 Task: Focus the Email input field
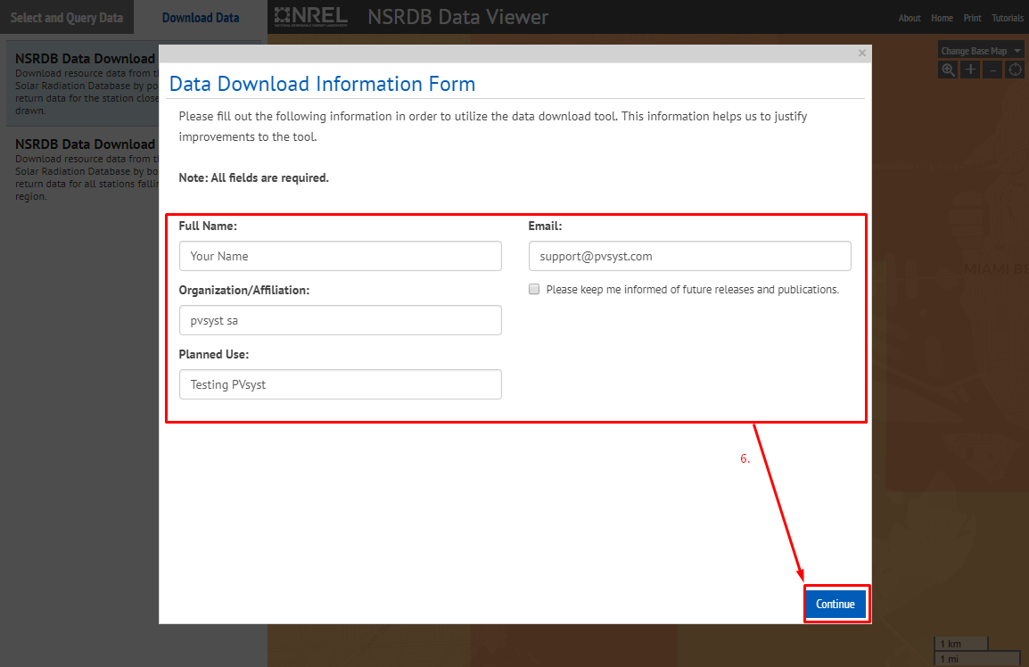pos(690,256)
